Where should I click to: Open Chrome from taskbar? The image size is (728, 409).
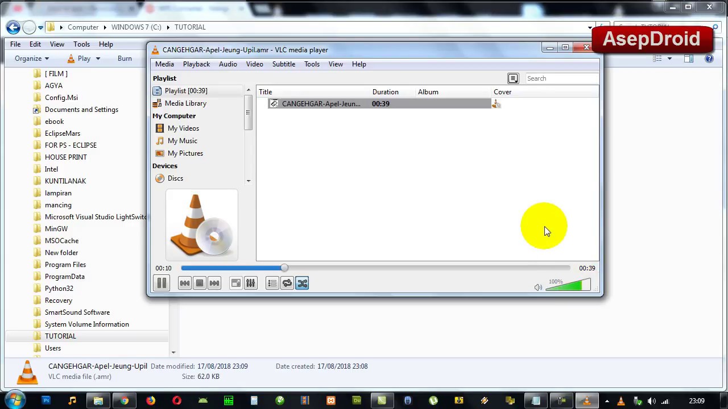point(124,401)
